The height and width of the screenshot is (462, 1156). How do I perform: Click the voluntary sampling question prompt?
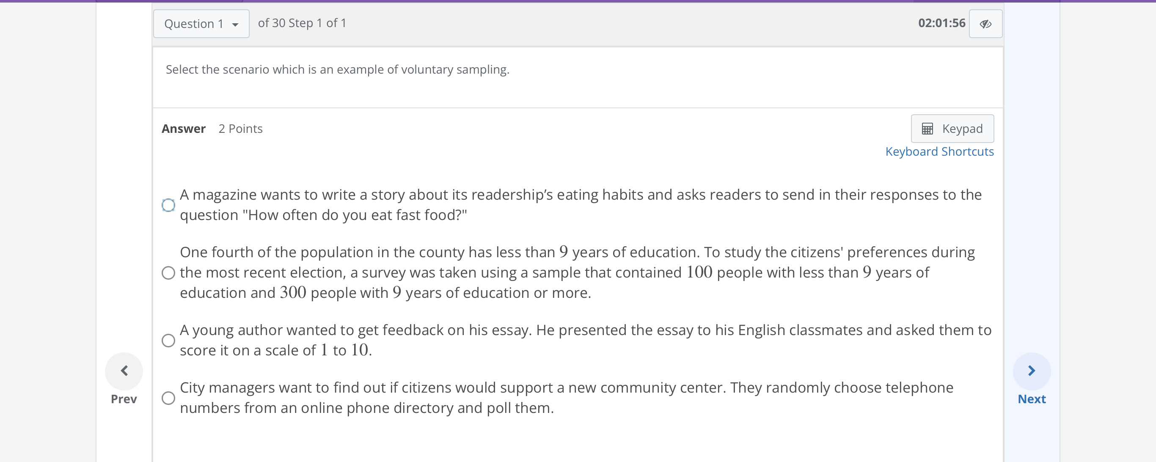337,69
